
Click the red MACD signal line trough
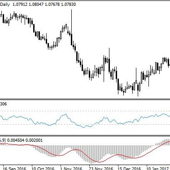99,162
